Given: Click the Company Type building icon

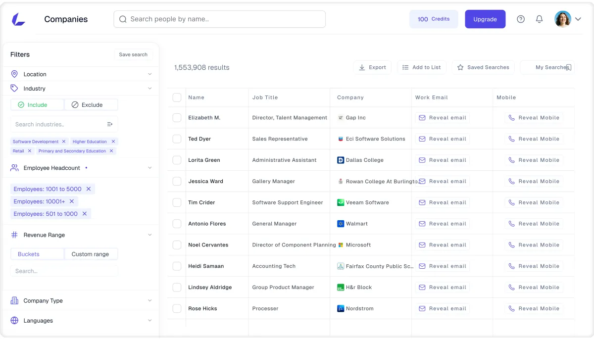Looking at the screenshot, I should coord(14,301).
